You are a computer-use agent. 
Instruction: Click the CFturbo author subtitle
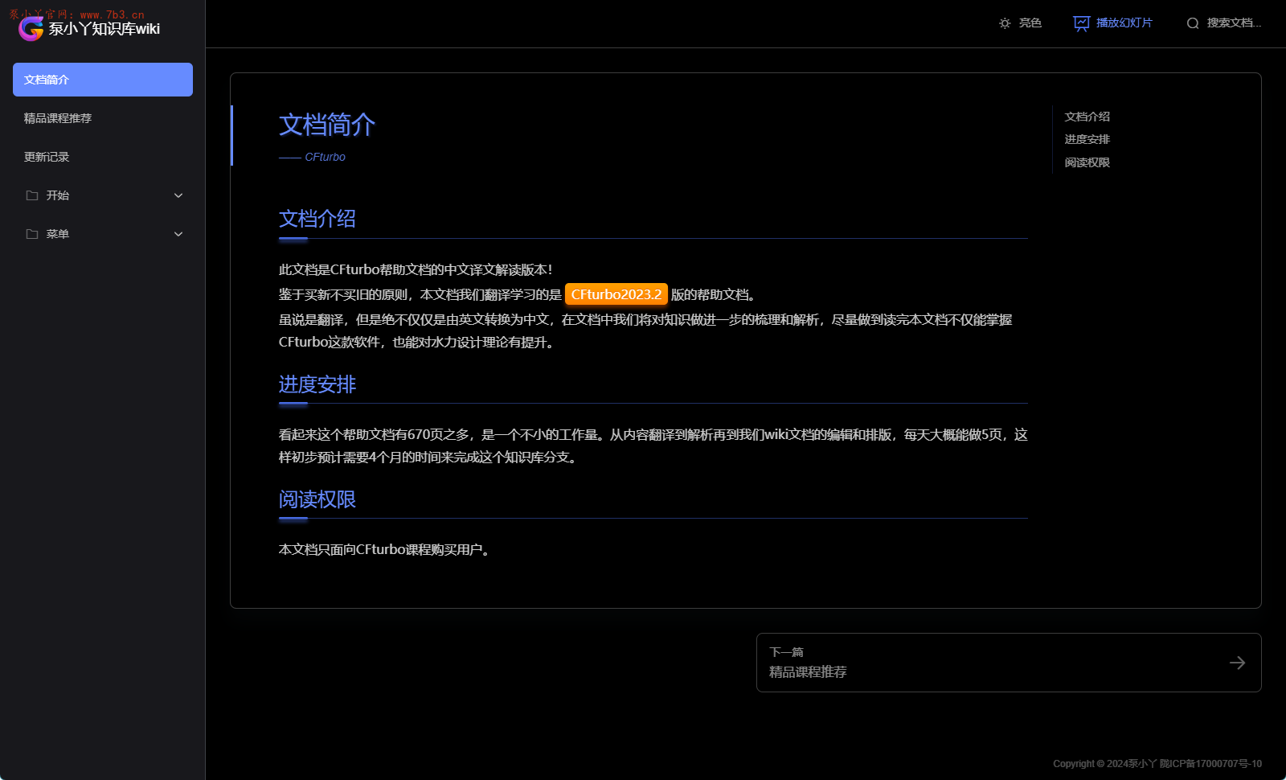(325, 157)
